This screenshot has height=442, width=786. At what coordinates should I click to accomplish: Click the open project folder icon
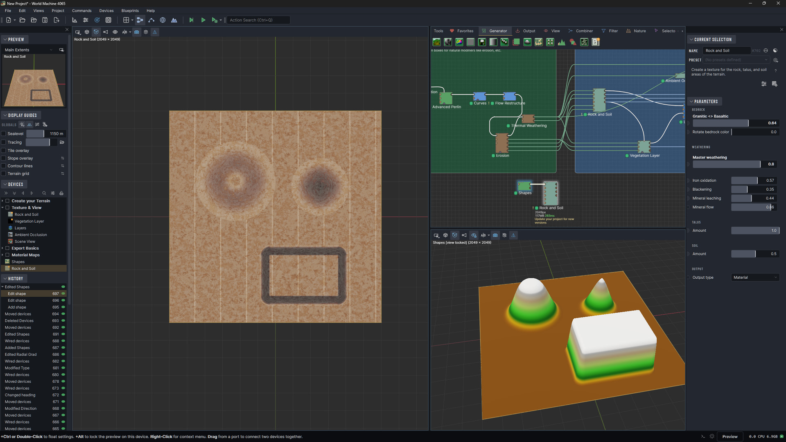pyautogui.click(x=23, y=20)
